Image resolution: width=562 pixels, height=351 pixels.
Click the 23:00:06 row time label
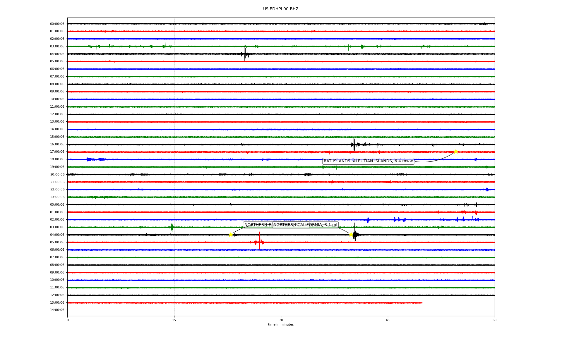tap(57, 197)
